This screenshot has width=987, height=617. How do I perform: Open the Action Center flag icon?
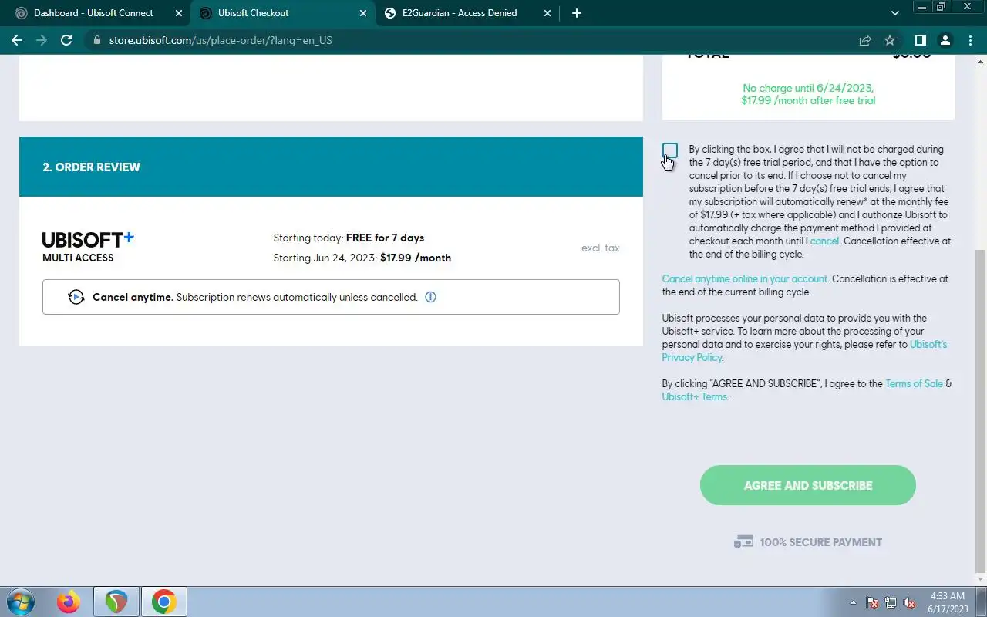click(x=872, y=602)
